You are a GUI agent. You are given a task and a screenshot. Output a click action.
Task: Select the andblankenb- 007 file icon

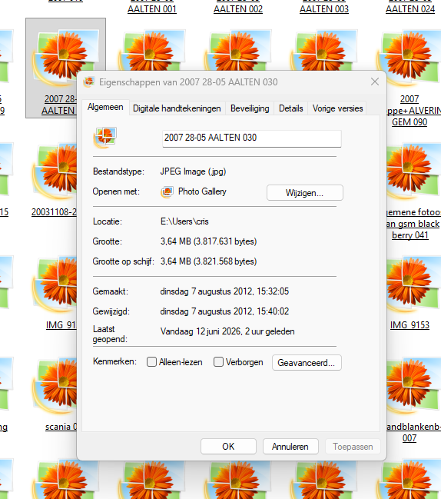pos(413,387)
